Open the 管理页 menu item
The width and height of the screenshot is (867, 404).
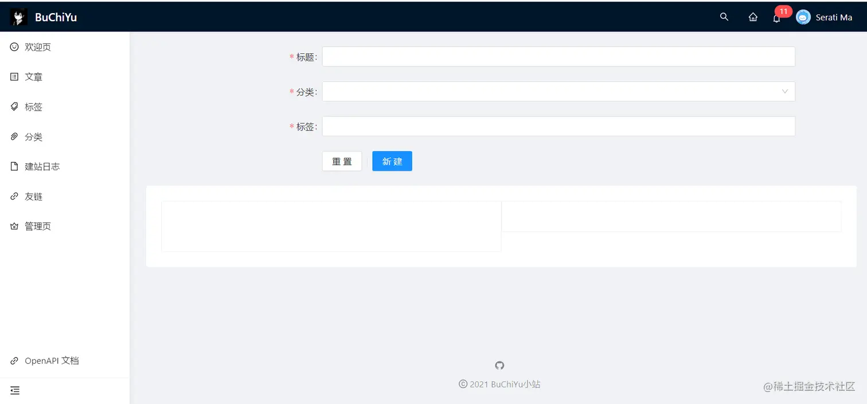65,226
